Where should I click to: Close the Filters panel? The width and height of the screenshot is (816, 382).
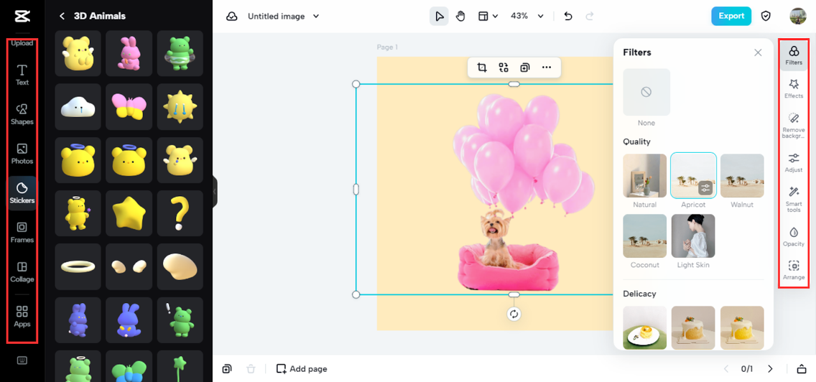758,53
